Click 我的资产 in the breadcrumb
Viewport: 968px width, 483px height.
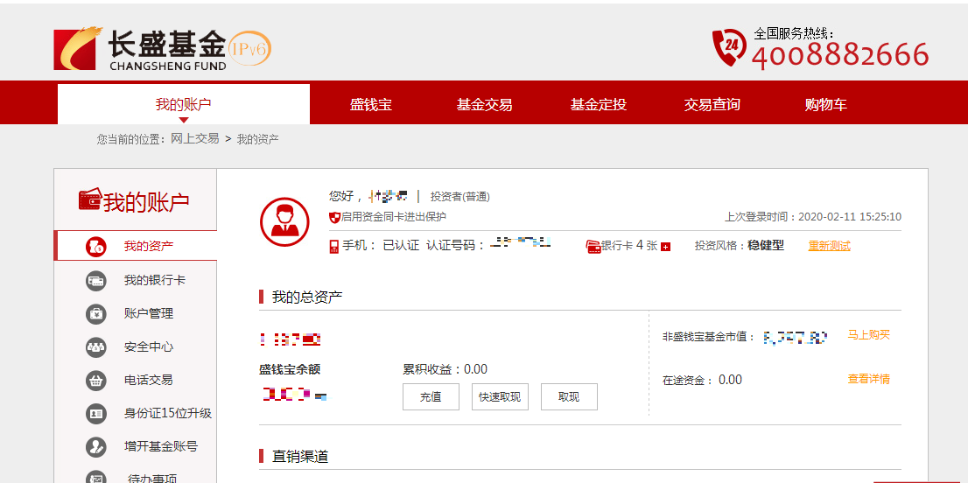point(258,139)
